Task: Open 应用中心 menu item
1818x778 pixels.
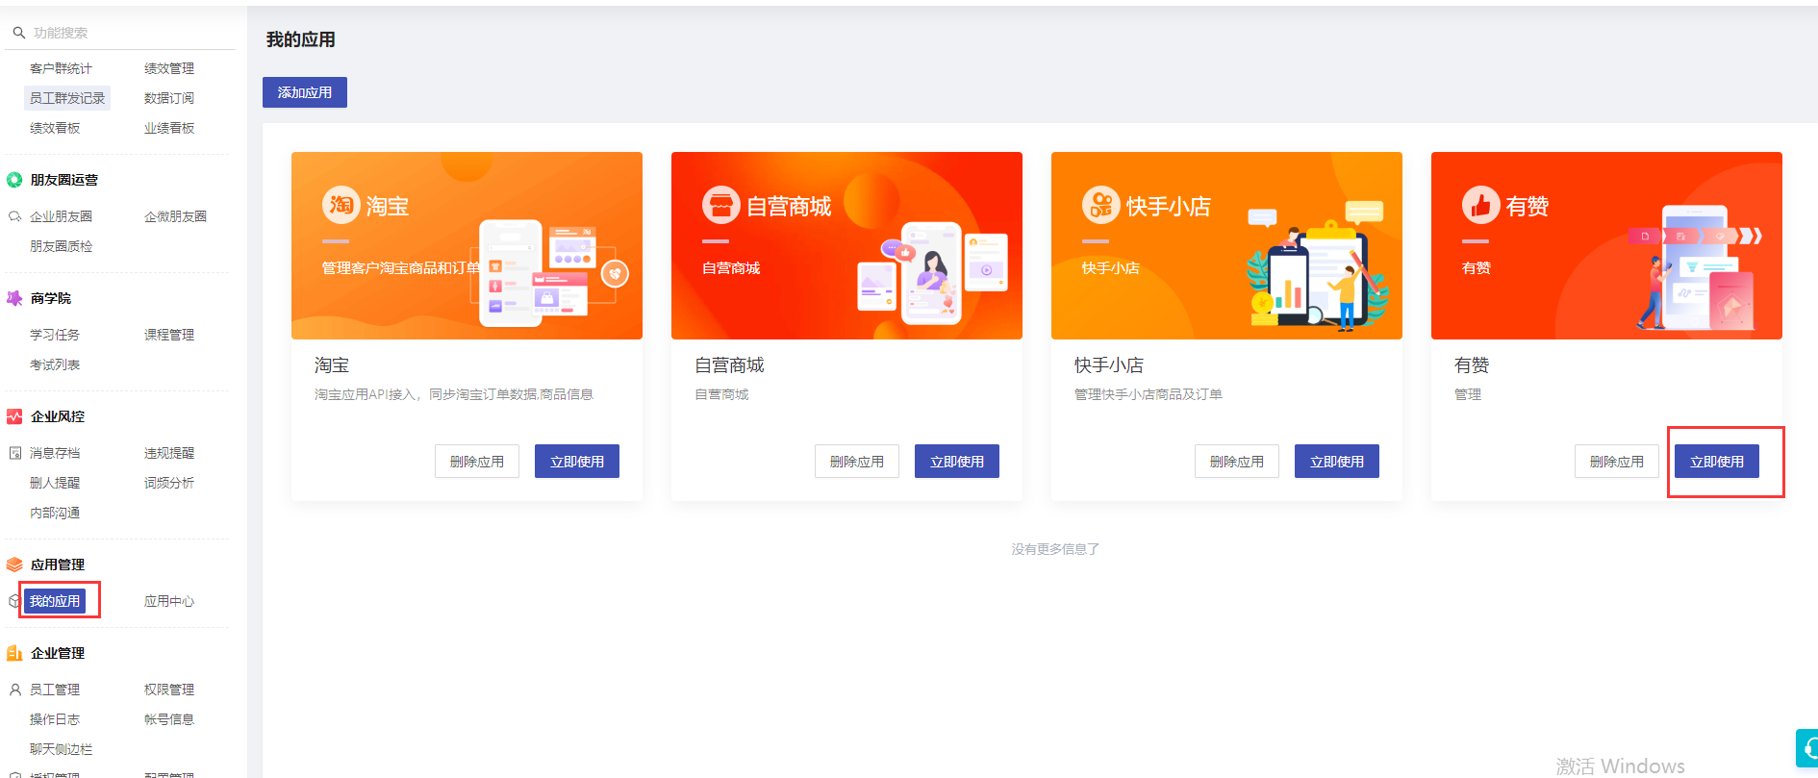Action: coord(169,601)
